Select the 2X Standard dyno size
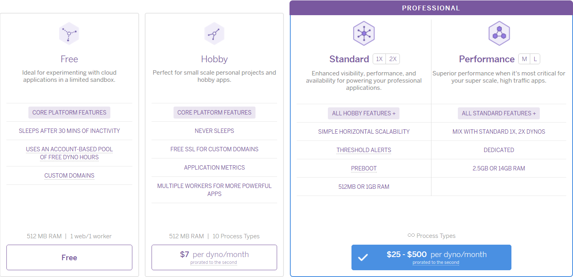This screenshot has width=573, height=277. pyautogui.click(x=393, y=59)
